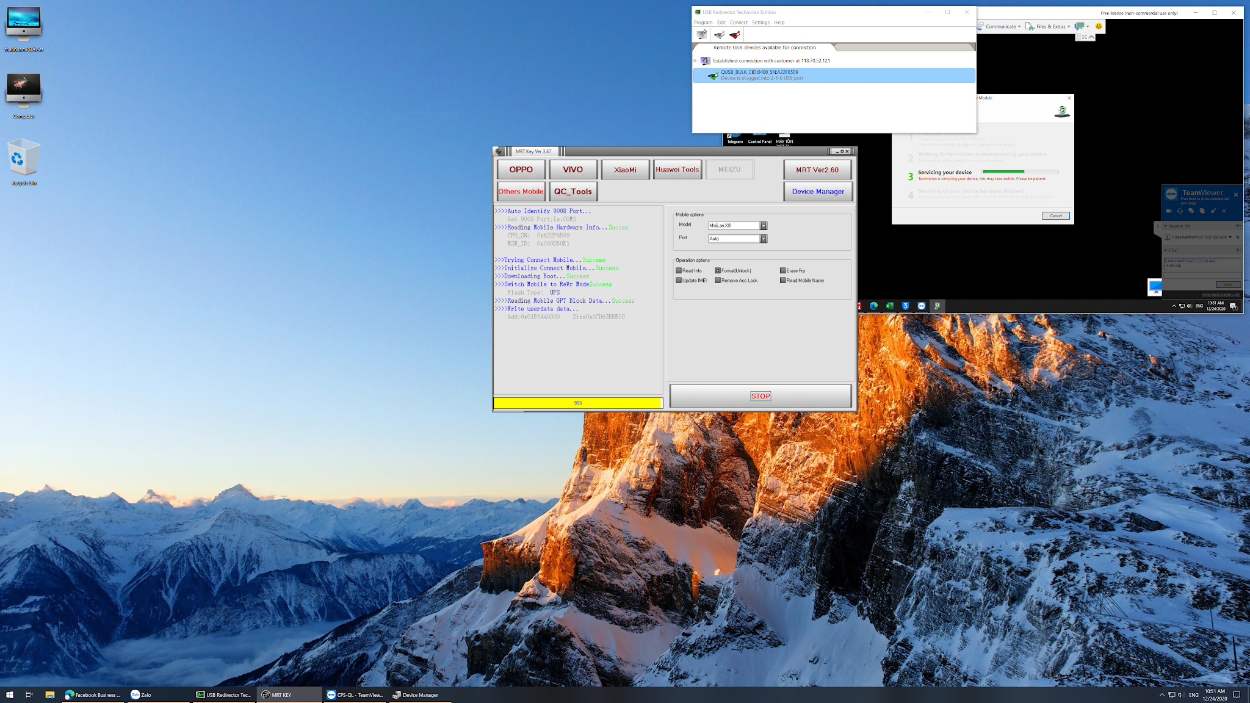Open the Help menu in USB Redirector
Screen dimensions: 1250x703
click(779, 23)
